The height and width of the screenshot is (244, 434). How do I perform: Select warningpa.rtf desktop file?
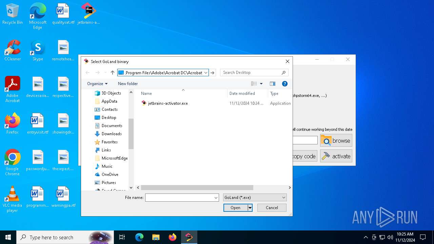63,197
